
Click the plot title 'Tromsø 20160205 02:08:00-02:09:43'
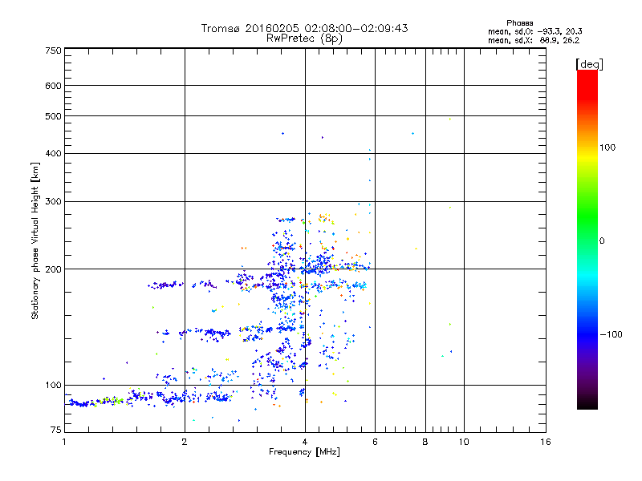pos(304,28)
